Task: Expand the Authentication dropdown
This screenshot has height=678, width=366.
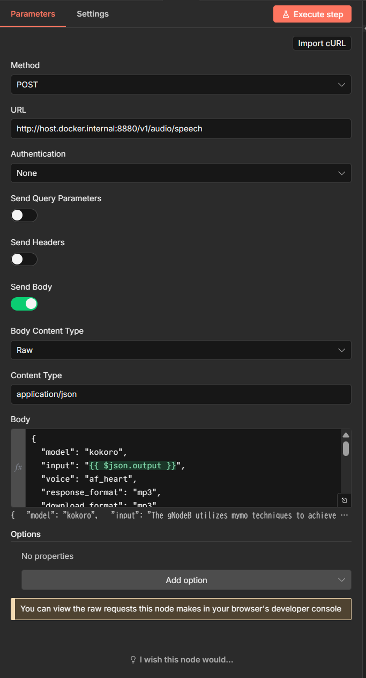Action: click(181, 173)
